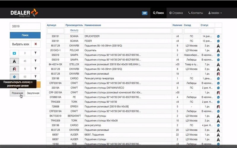The width and height of the screenshot is (237, 148).
Task: Select the DRUCKFEDER name cell
Action: [x=128, y=36]
